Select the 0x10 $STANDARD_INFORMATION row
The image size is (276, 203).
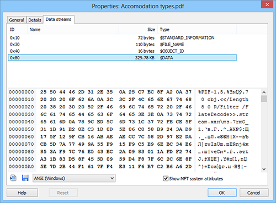tap(122, 38)
